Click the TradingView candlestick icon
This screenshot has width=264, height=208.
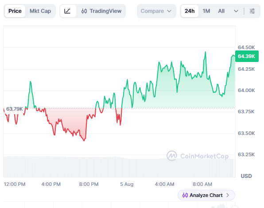(84, 11)
